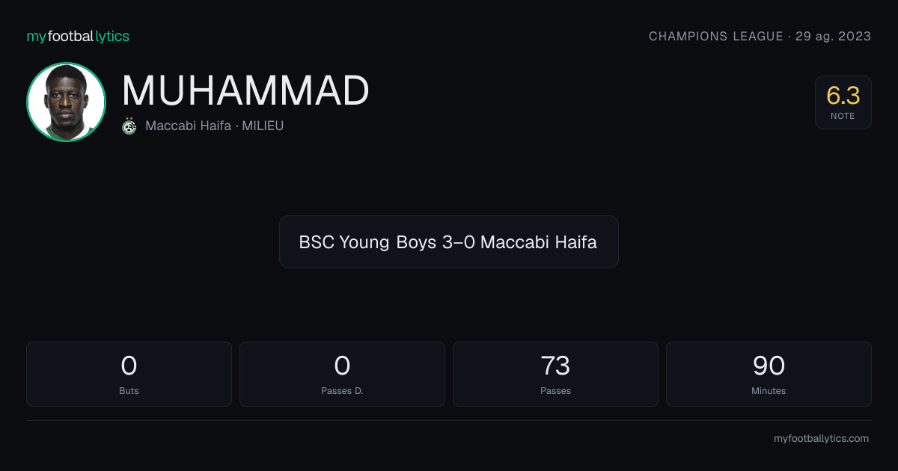
Task: Click the number 73 in Passes
Action: (555, 366)
